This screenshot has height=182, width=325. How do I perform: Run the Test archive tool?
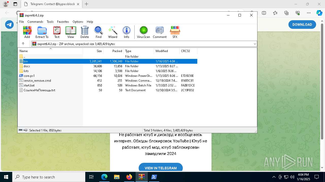57,32
